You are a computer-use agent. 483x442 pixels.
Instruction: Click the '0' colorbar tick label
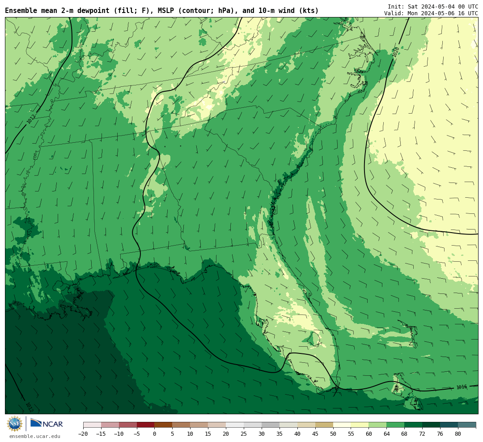155,434
